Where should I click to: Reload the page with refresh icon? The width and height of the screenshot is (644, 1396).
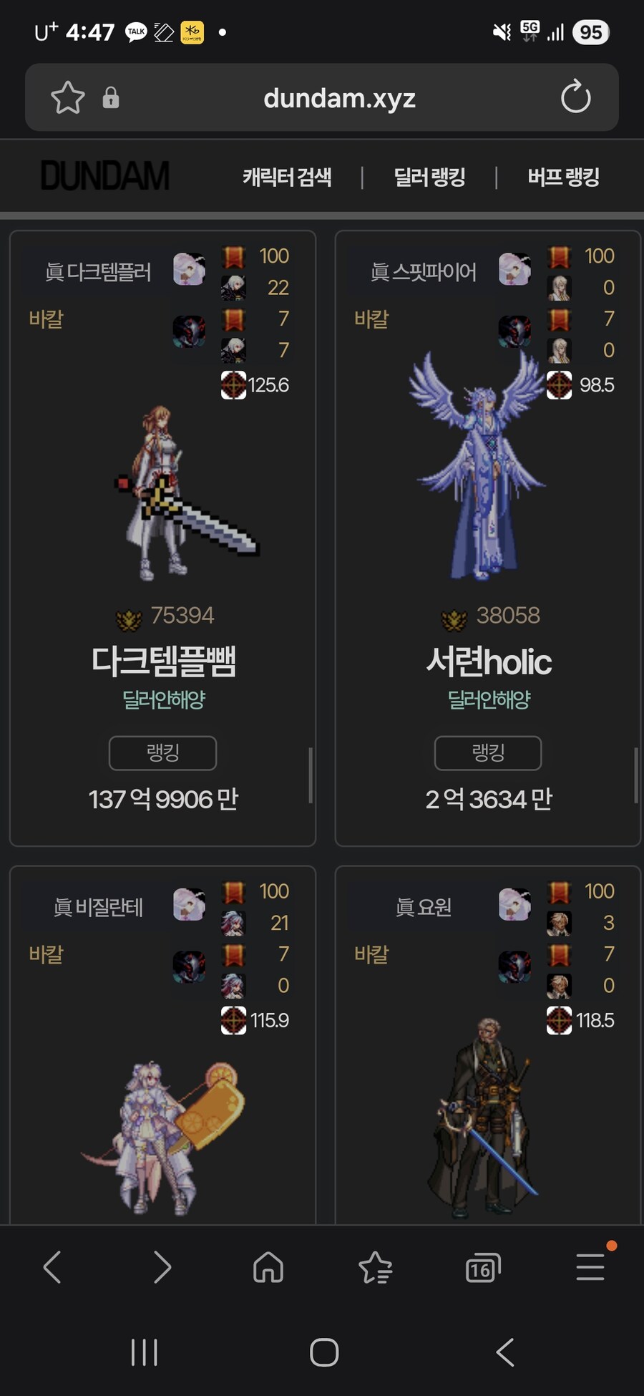(575, 97)
